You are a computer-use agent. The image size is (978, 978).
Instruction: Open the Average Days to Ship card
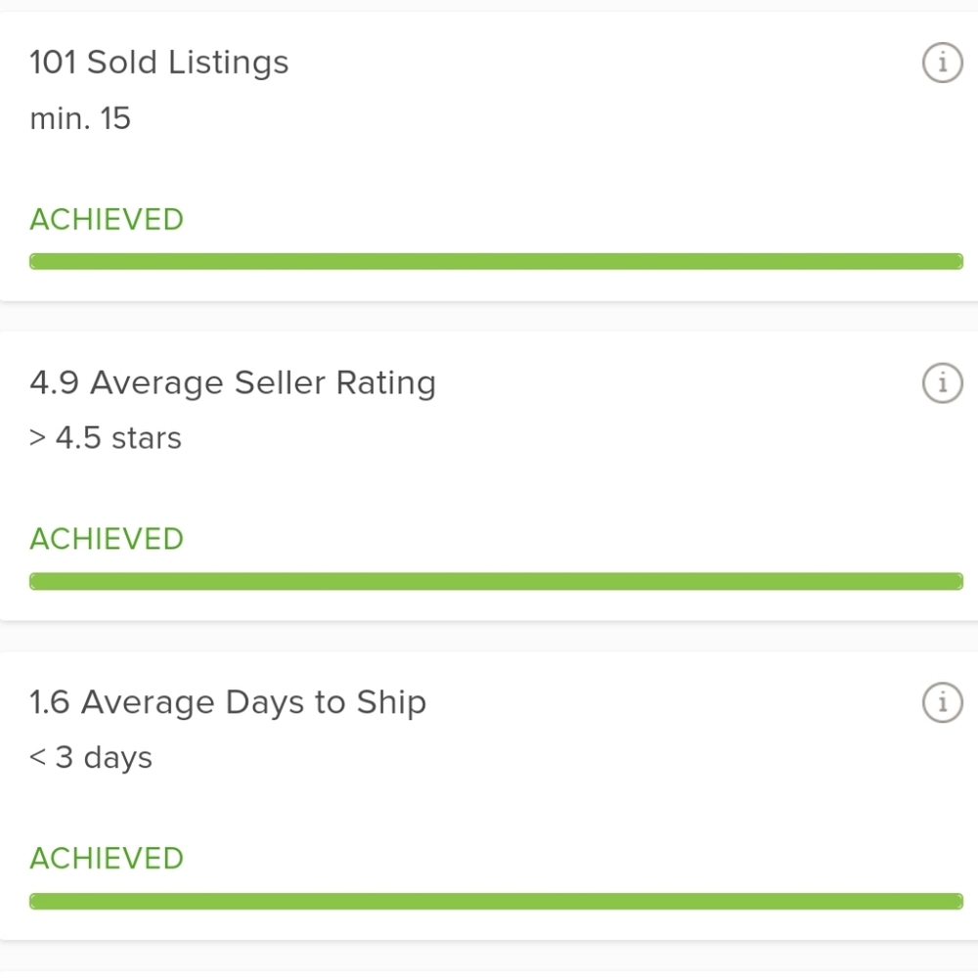tap(489, 796)
